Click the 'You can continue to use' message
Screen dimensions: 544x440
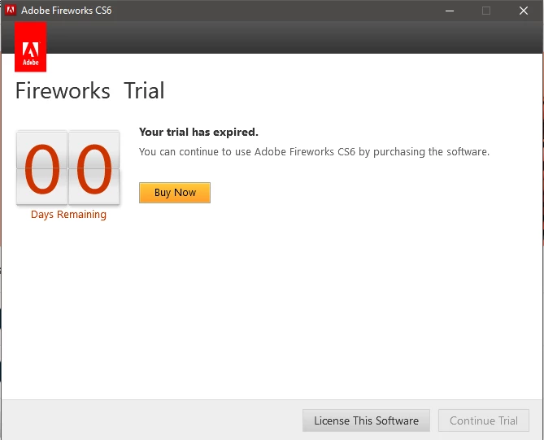pos(314,152)
